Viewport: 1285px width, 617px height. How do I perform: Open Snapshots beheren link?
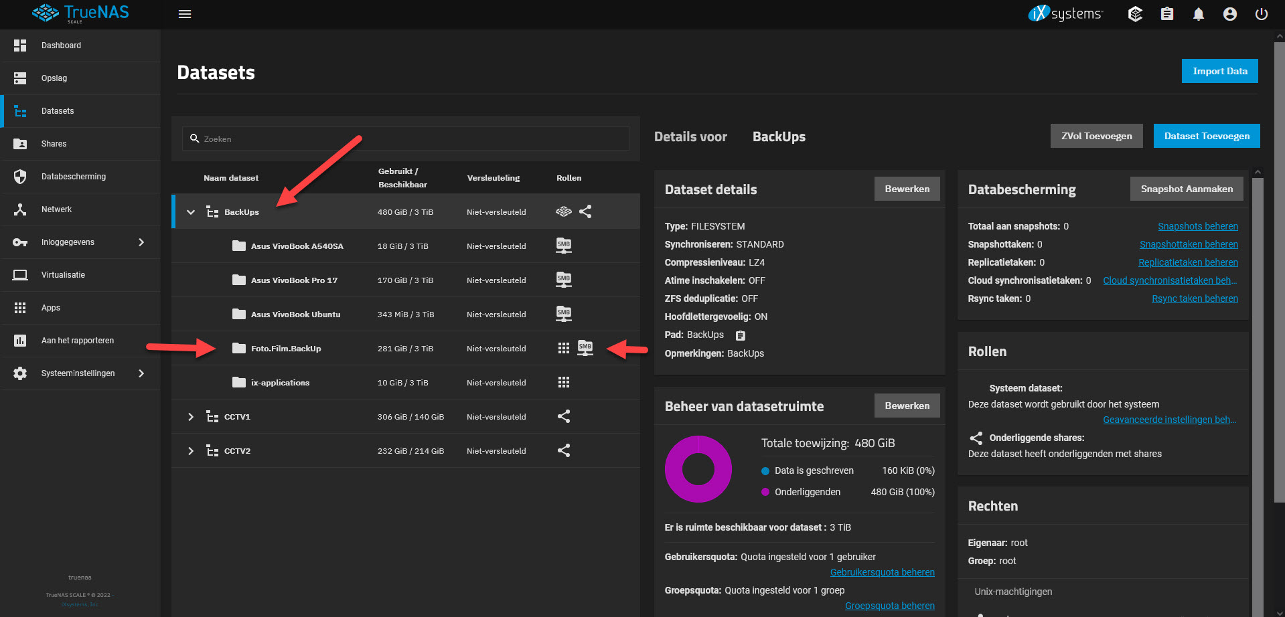[1198, 226]
